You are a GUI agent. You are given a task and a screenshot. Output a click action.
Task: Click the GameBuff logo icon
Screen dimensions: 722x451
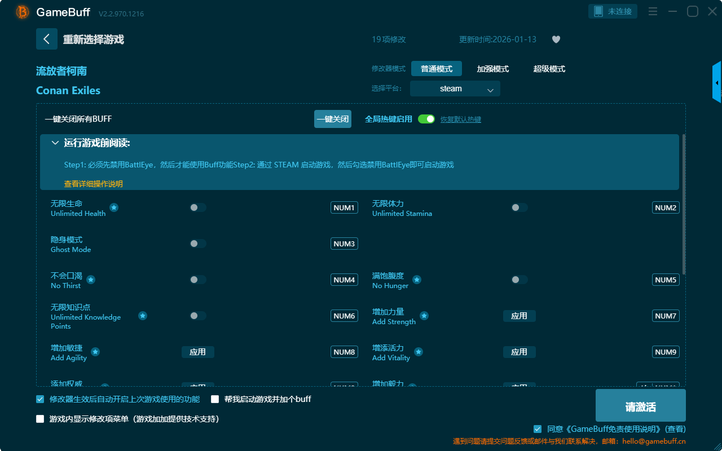[x=23, y=12]
